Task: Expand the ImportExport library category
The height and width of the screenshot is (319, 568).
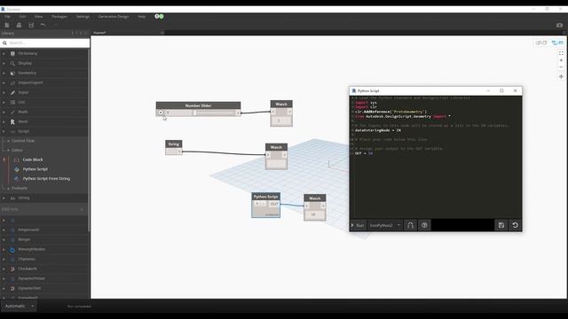Action: pos(4,82)
